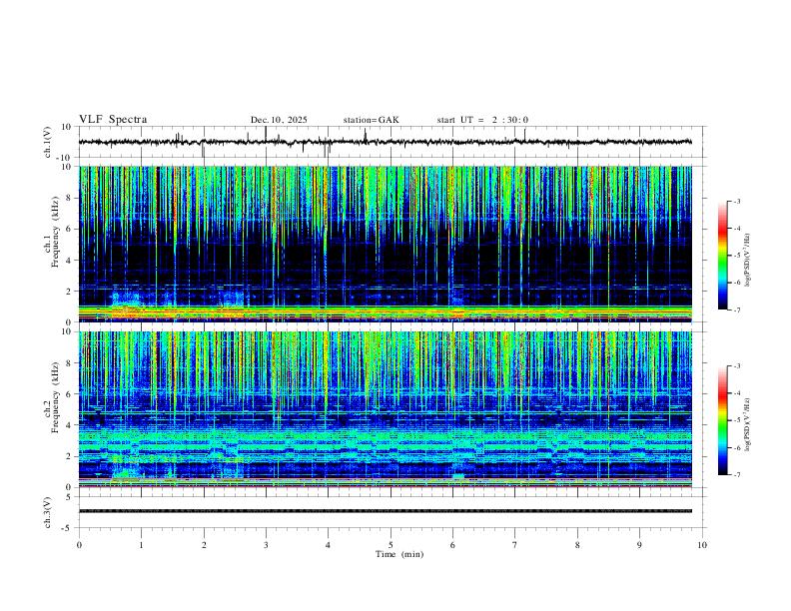
Task: Click time axis tick label "9"
Action: point(639,545)
